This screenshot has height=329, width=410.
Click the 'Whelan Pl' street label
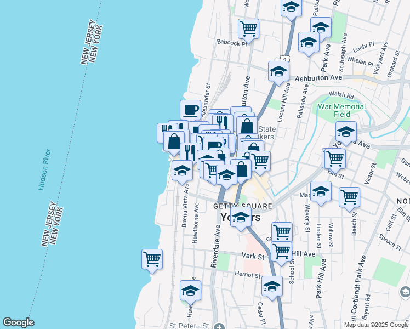360,61
